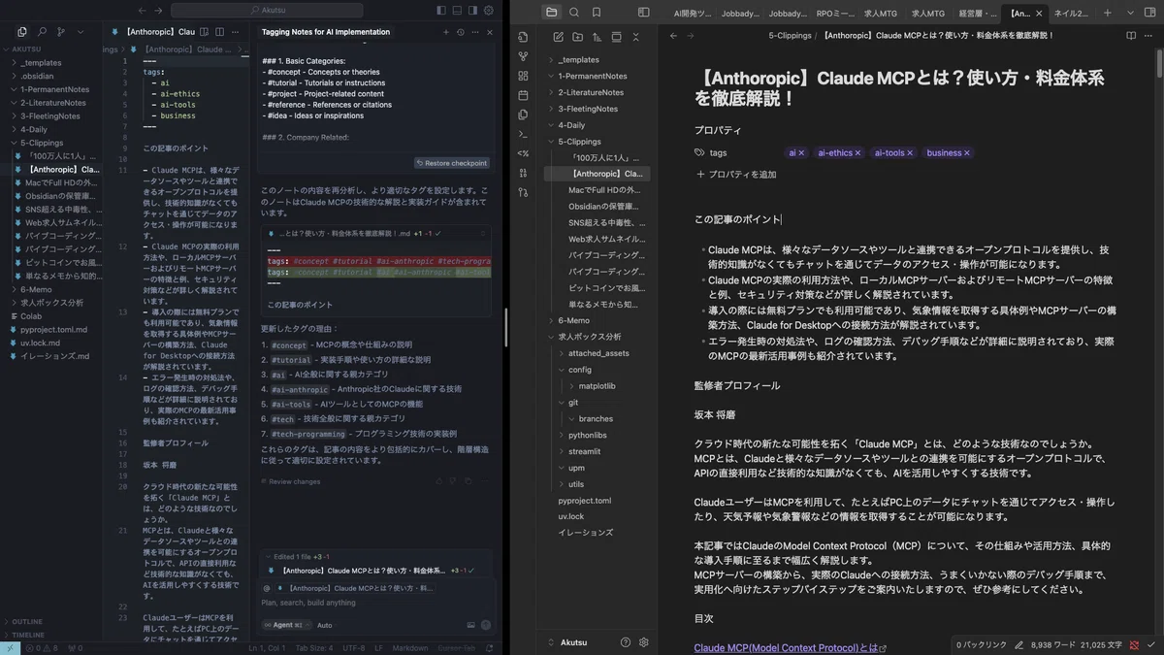This screenshot has width=1164, height=655.
Task: Open Cursor settings gear in title bar
Action: pos(489,10)
